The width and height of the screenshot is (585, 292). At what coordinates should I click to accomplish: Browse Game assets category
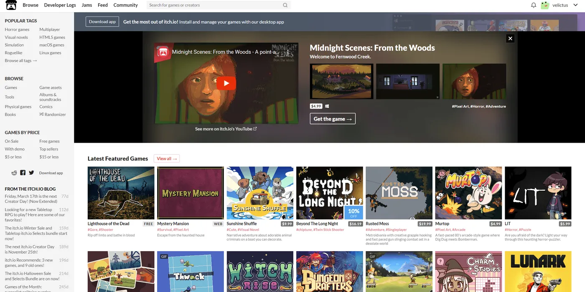point(51,88)
